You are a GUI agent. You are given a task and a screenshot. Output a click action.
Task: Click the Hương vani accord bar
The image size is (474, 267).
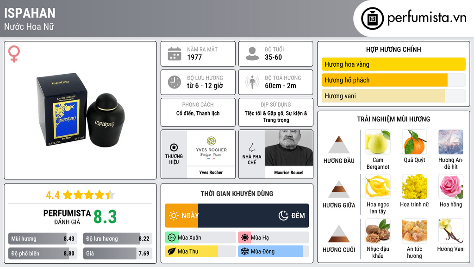point(393,96)
